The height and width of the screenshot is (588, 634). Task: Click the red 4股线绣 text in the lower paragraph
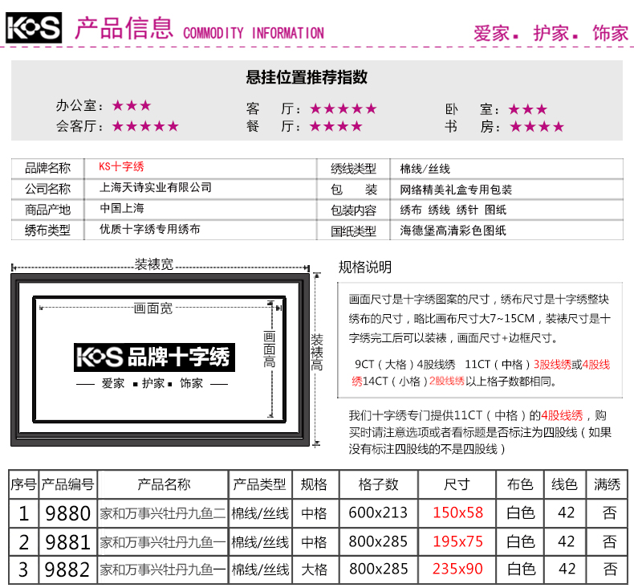pos(562,415)
